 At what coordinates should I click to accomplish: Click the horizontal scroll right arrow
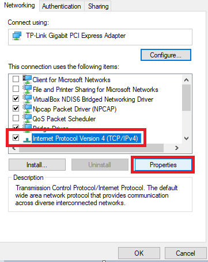177,148
